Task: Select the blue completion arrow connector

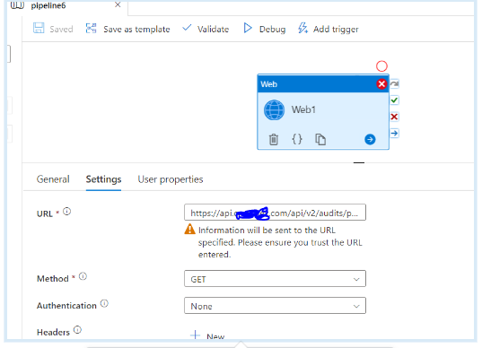Action: (394, 134)
